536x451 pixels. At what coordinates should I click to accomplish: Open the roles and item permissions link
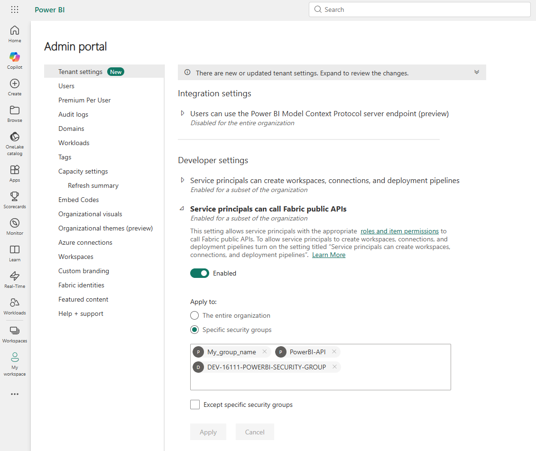coord(399,231)
